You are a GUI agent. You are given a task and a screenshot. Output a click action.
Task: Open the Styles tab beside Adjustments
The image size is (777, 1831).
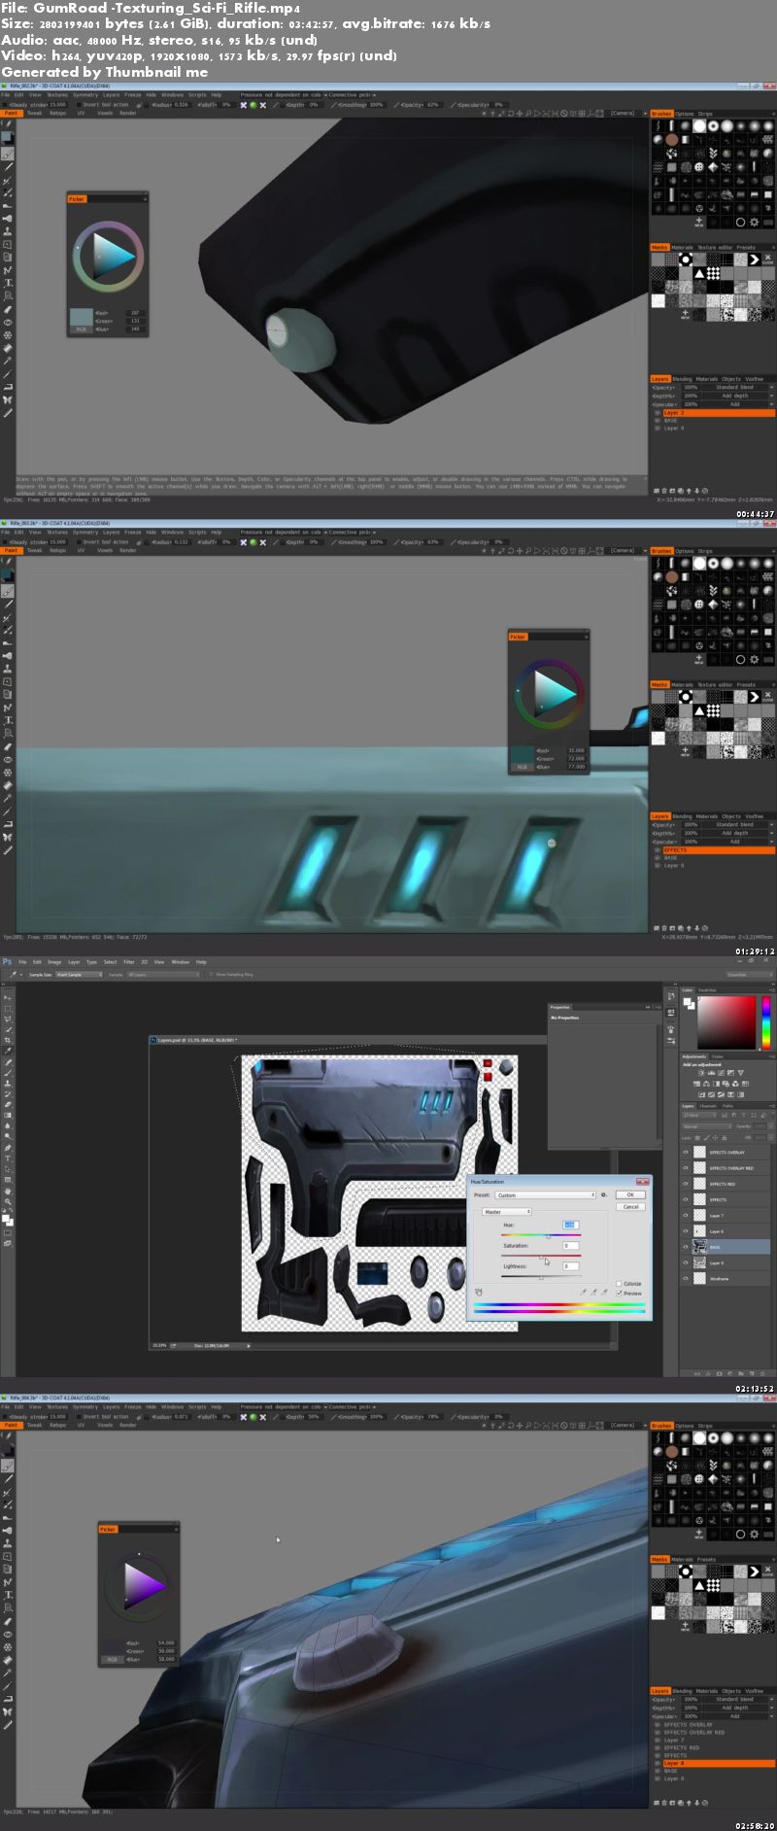718,1056
